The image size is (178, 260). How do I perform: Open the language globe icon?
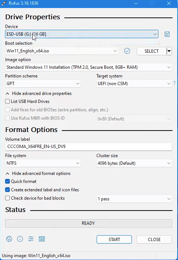9,239
